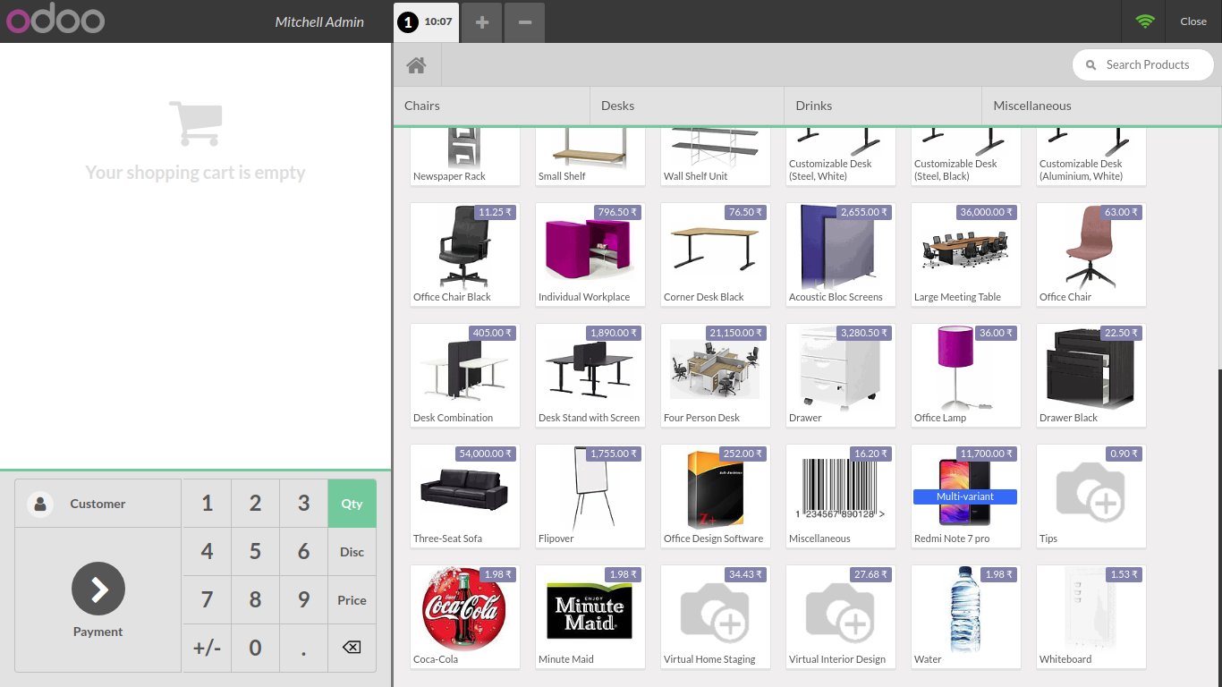Select the Miscellaneous category

1100,106
